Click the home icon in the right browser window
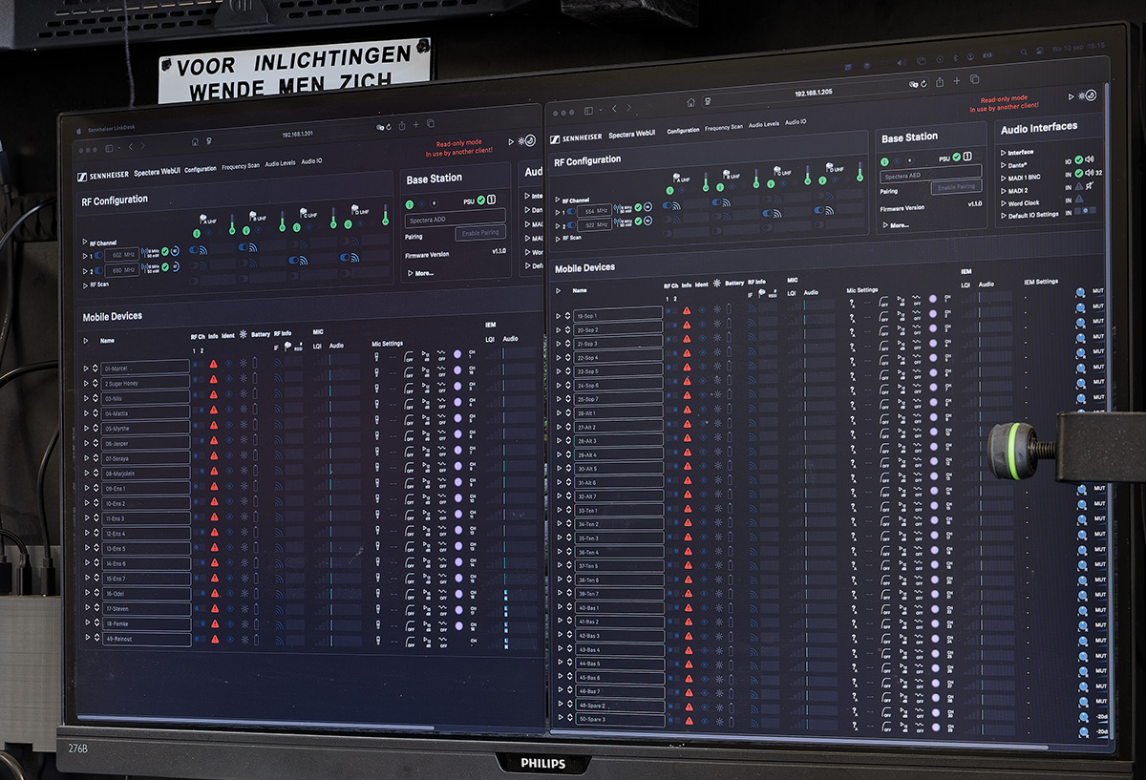This screenshot has width=1146, height=780. [x=690, y=102]
